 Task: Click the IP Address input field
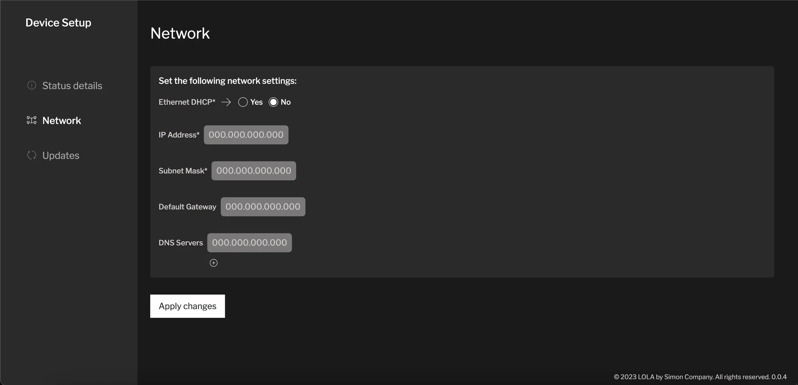click(x=246, y=134)
